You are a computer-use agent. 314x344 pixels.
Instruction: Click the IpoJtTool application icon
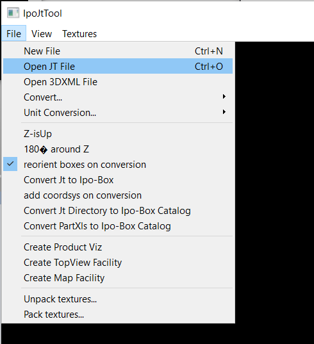[13, 13]
